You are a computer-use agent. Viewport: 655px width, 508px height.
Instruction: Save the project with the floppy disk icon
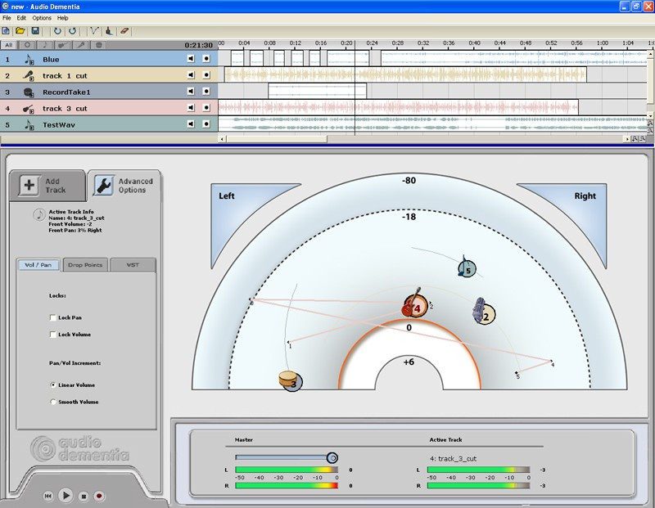(35, 31)
